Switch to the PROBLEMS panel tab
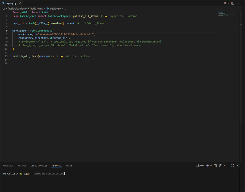 pos(9,166)
